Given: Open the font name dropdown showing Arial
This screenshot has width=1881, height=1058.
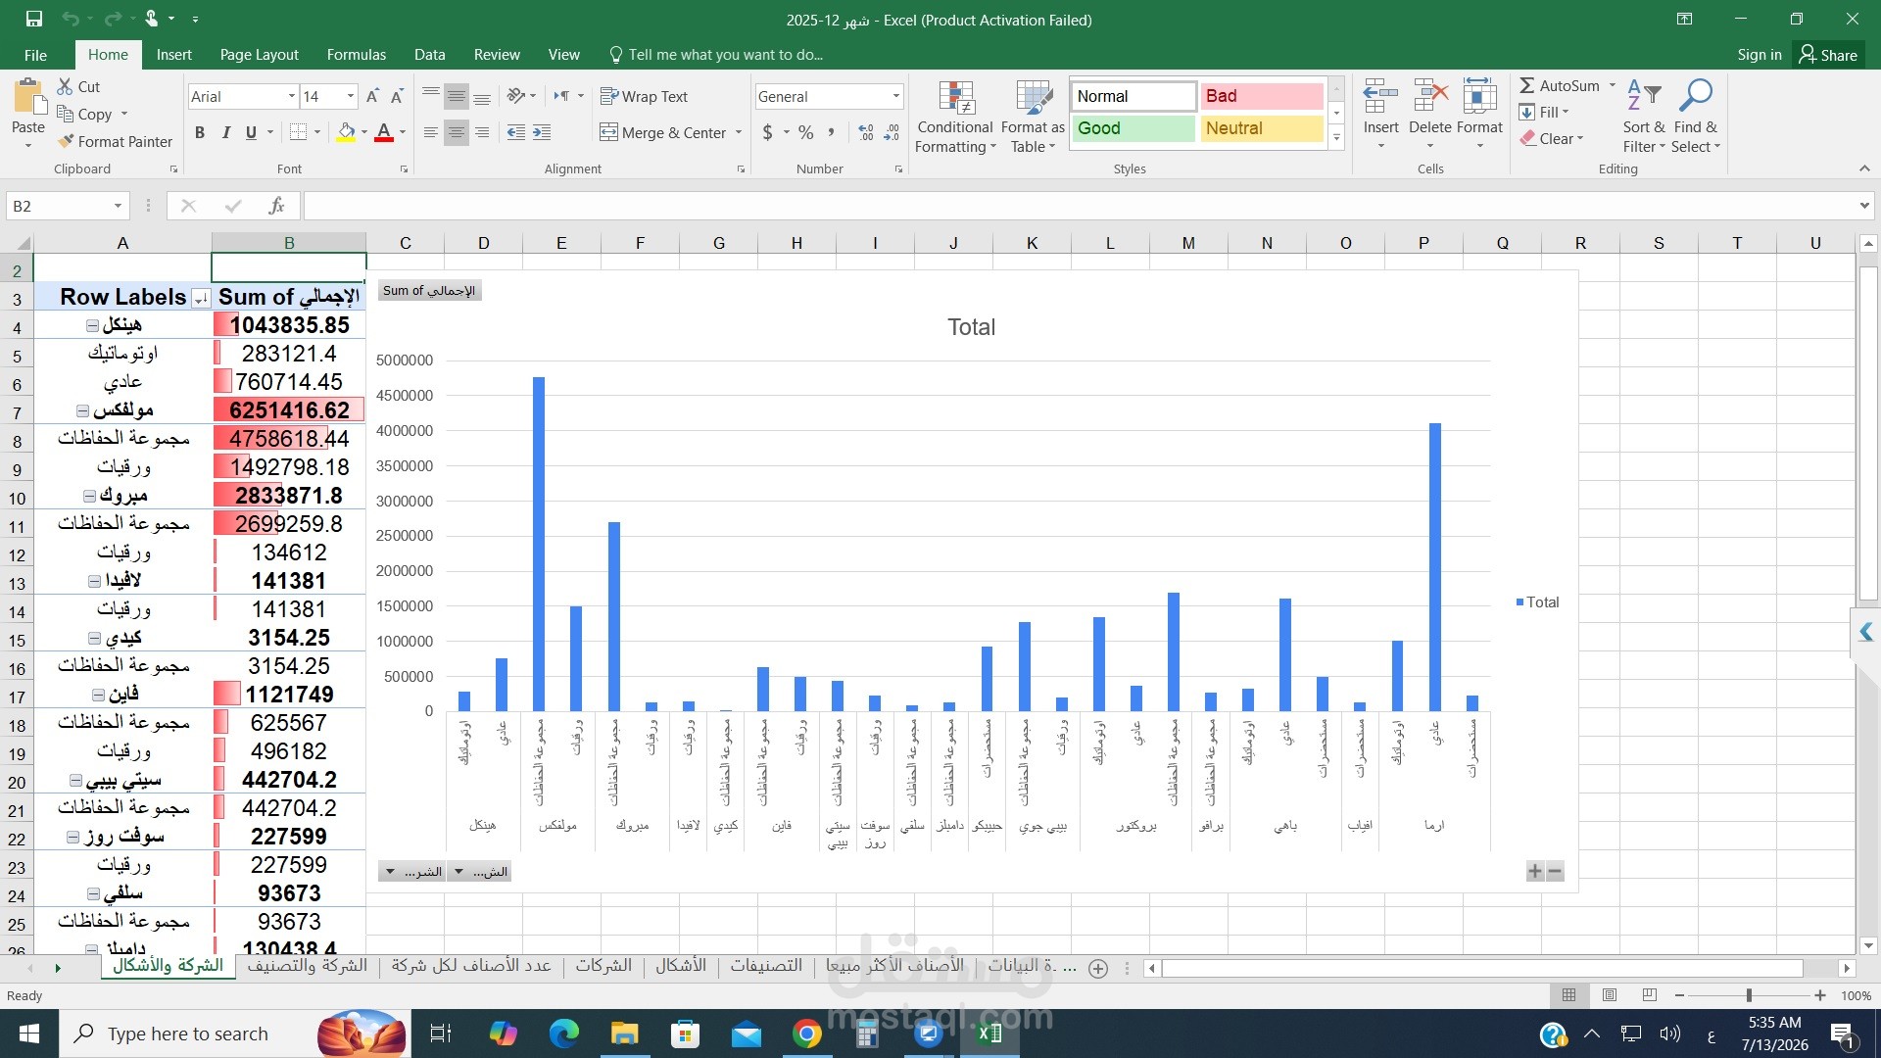Looking at the screenshot, I should coord(243,96).
